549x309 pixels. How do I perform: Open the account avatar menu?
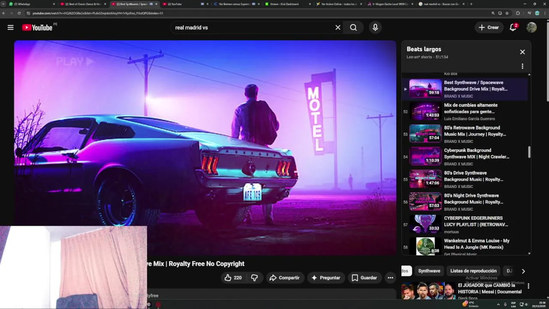[531, 27]
